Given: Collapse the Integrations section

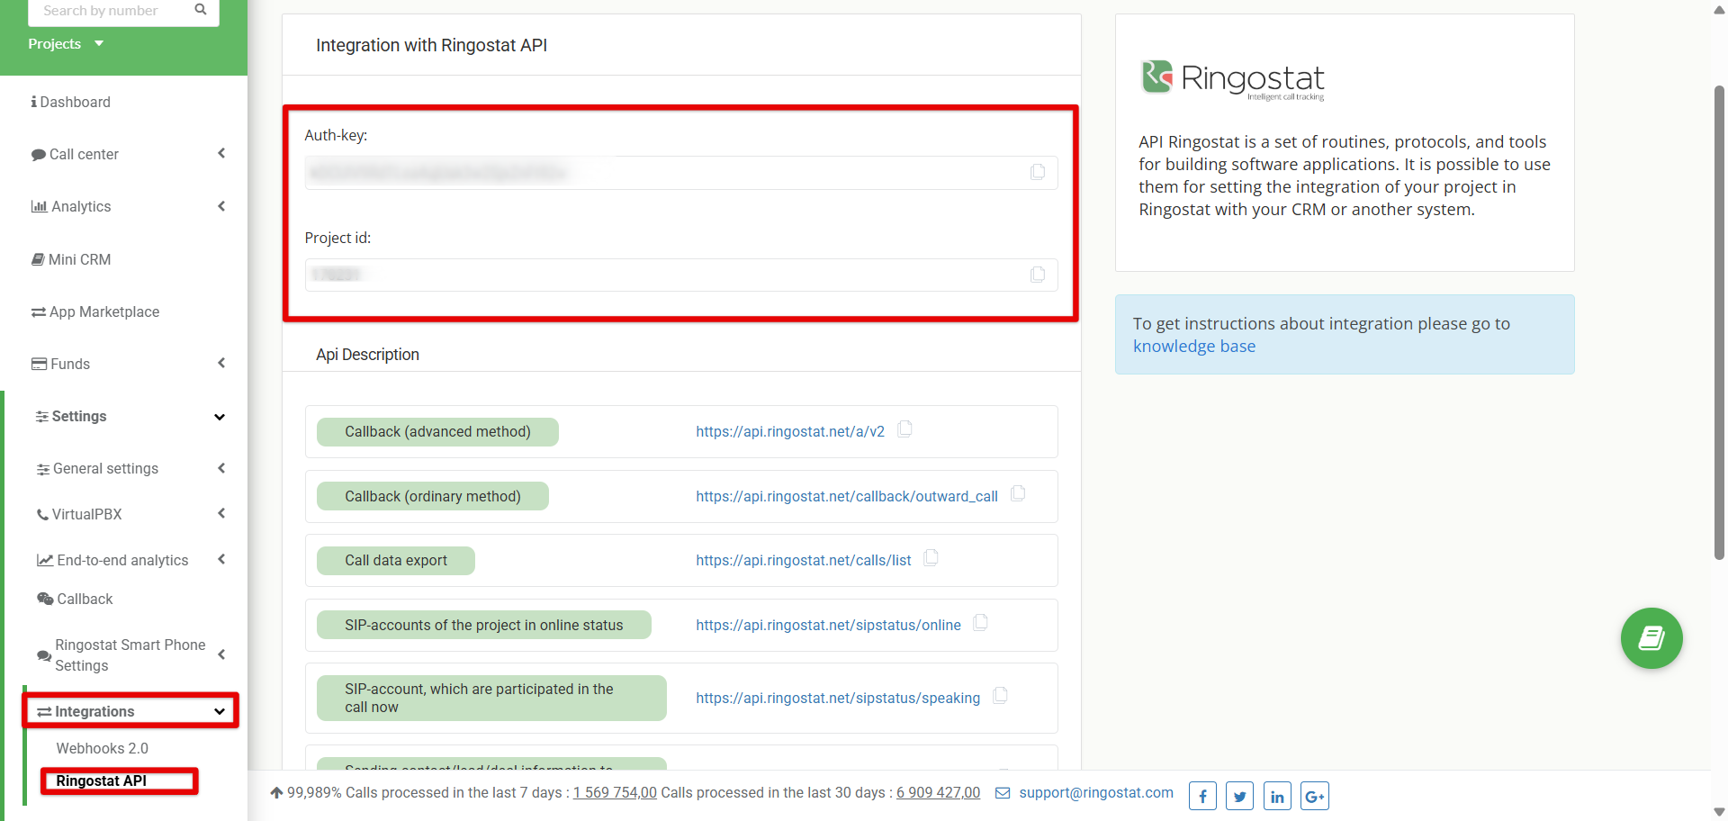Looking at the screenshot, I should (130, 711).
